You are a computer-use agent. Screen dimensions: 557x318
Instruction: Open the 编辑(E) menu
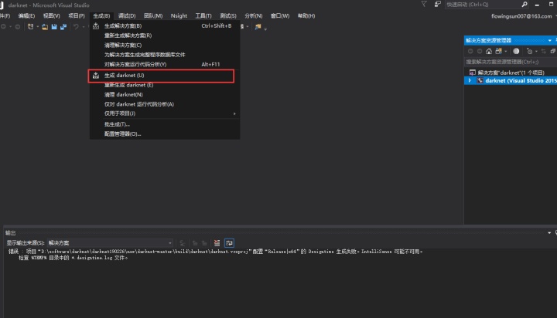click(26, 15)
